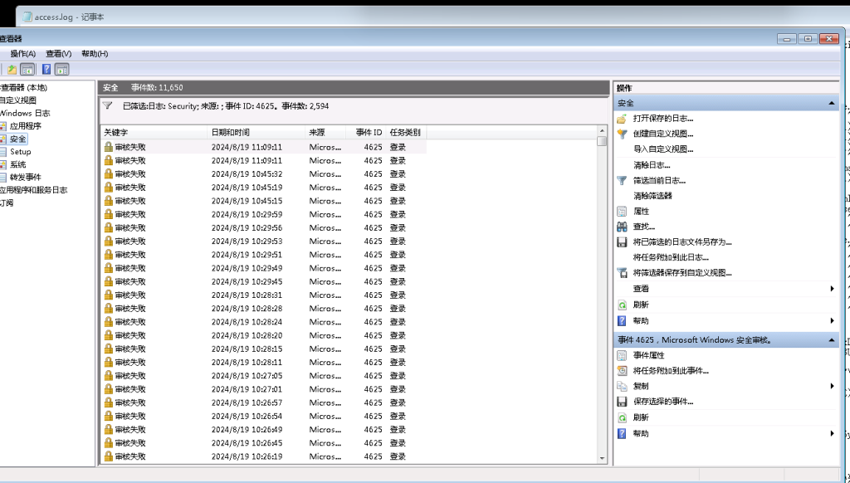Click the funnel icon for 筛选当前日志
The height and width of the screenshot is (483, 850).
[622, 180]
